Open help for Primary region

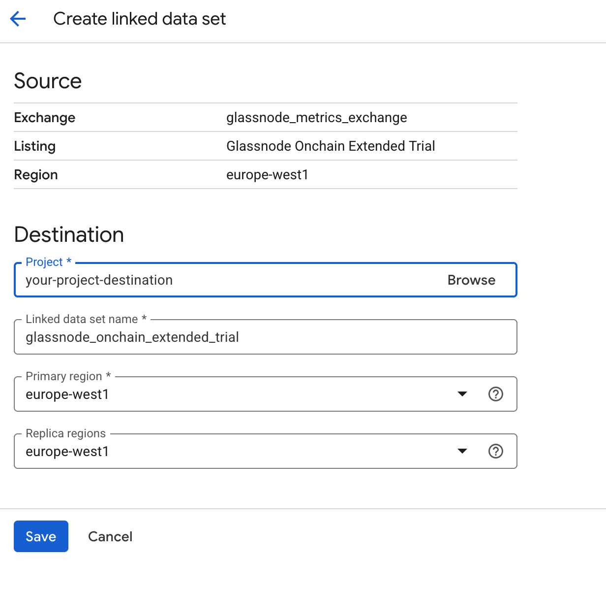pyautogui.click(x=495, y=394)
